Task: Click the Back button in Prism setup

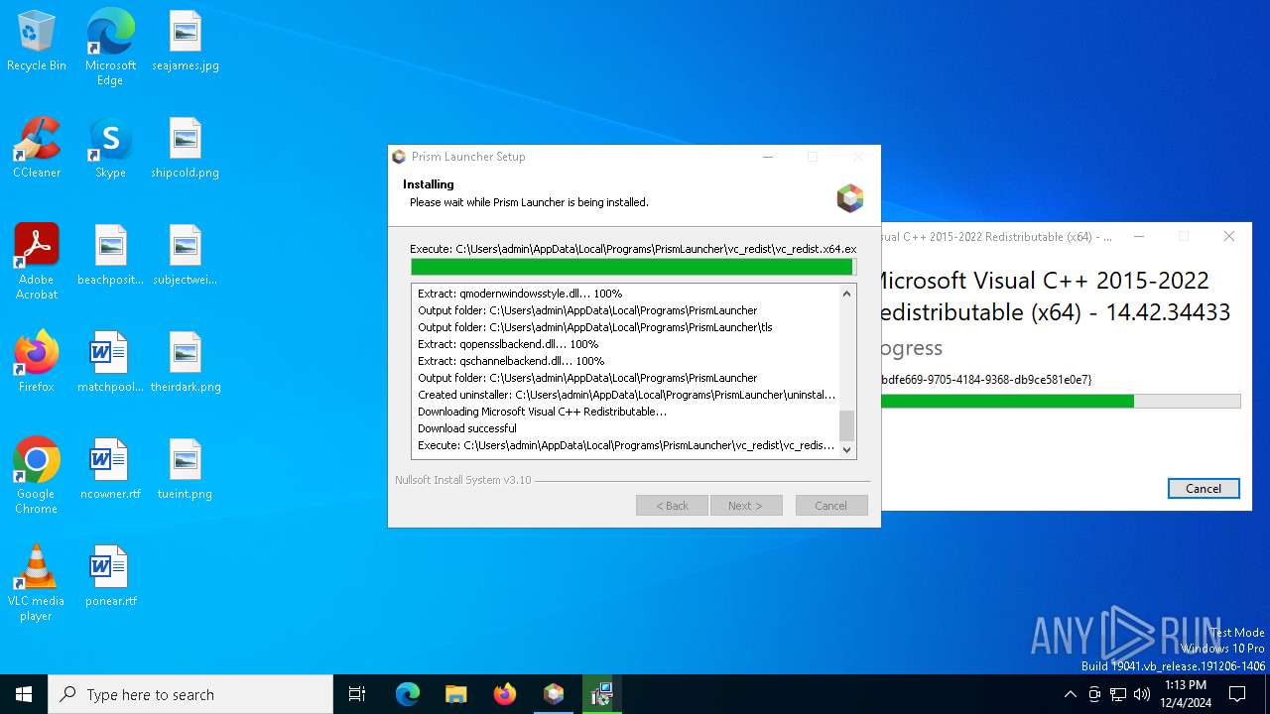Action: (x=672, y=506)
